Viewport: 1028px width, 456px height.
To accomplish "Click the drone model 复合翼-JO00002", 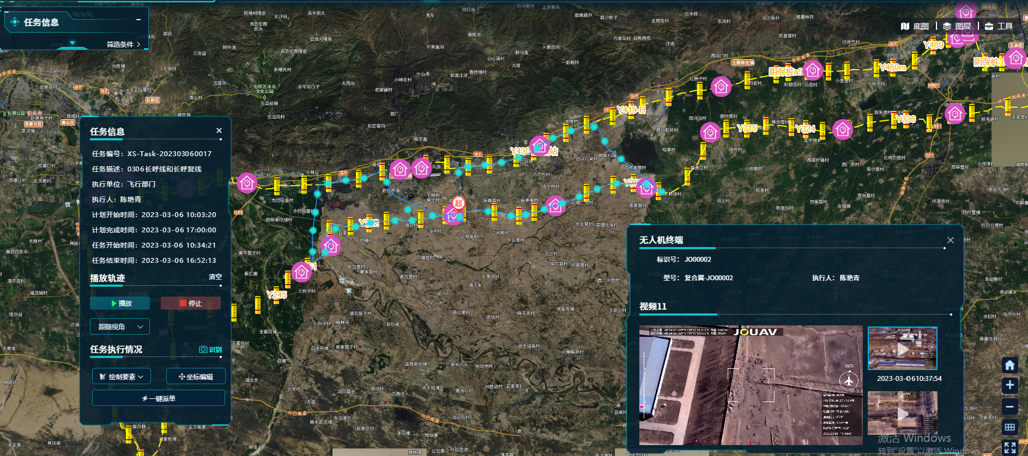I will click(709, 278).
